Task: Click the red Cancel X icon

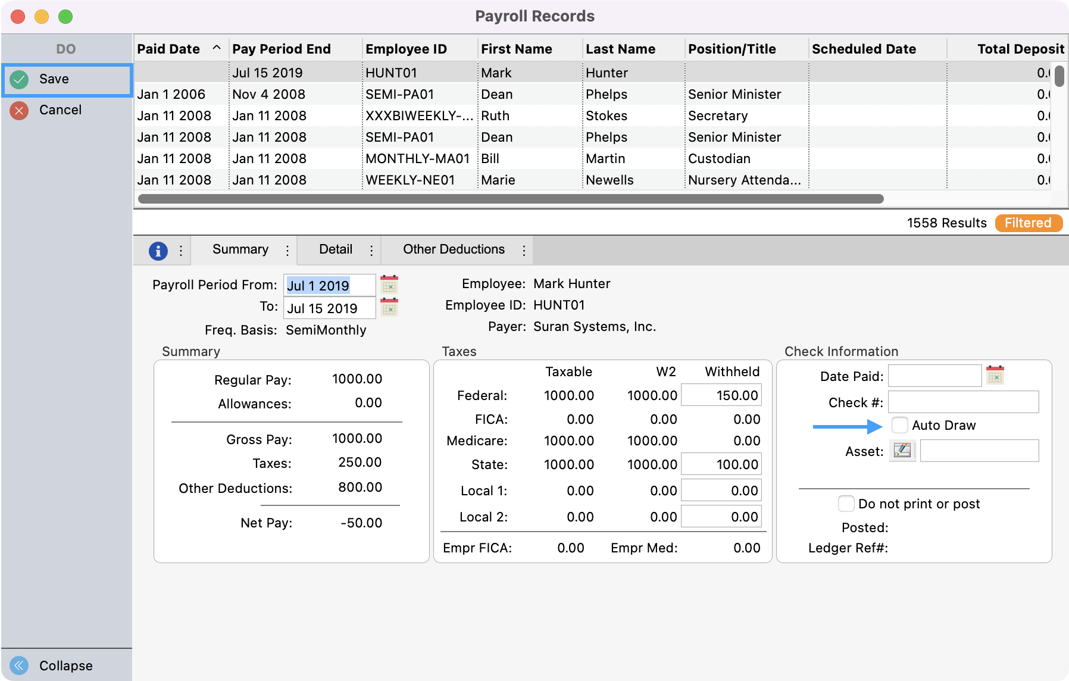Action: coord(20,110)
